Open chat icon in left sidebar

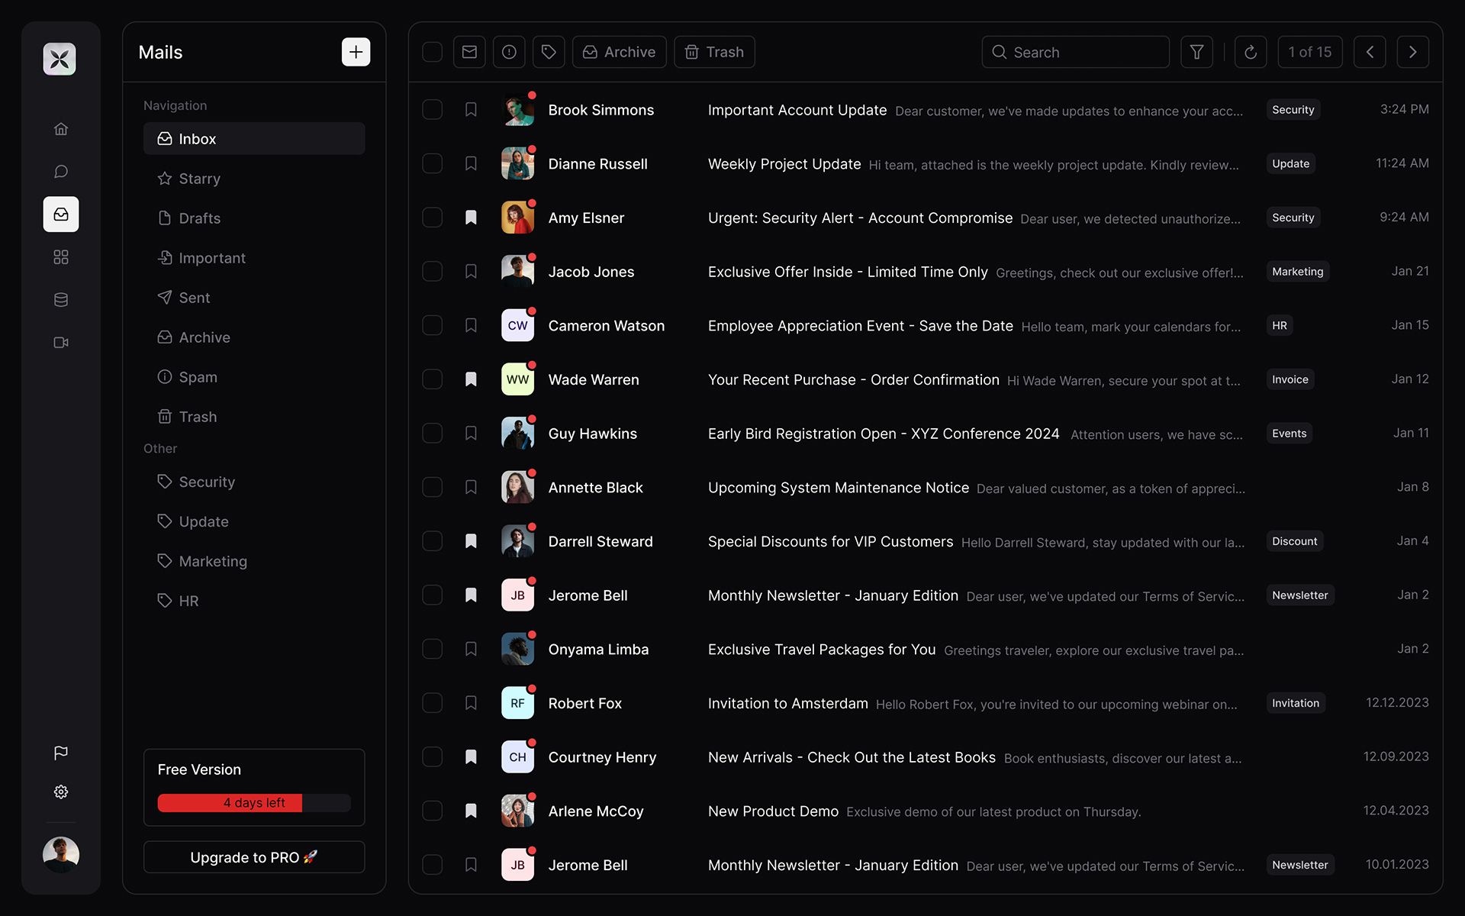(61, 171)
